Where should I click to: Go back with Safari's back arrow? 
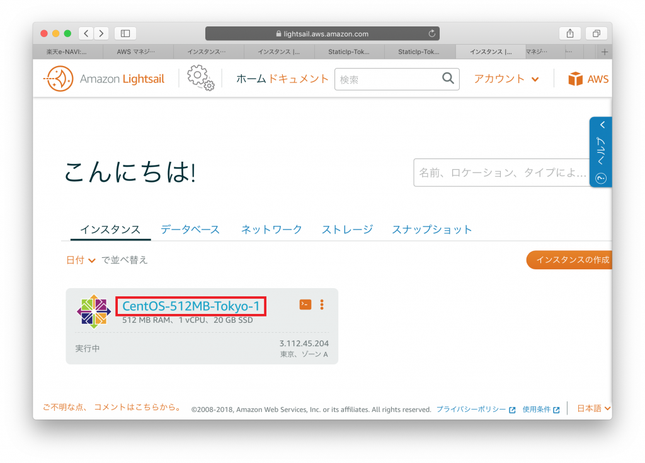(86, 33)
